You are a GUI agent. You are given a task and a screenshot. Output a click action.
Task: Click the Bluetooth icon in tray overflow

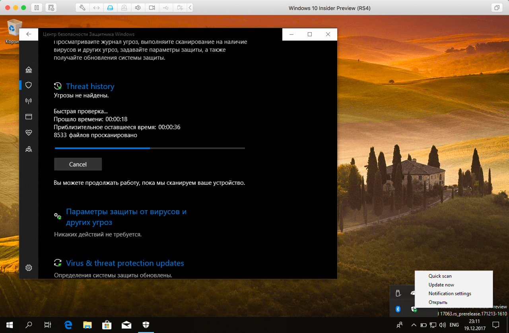pos(398,309)
